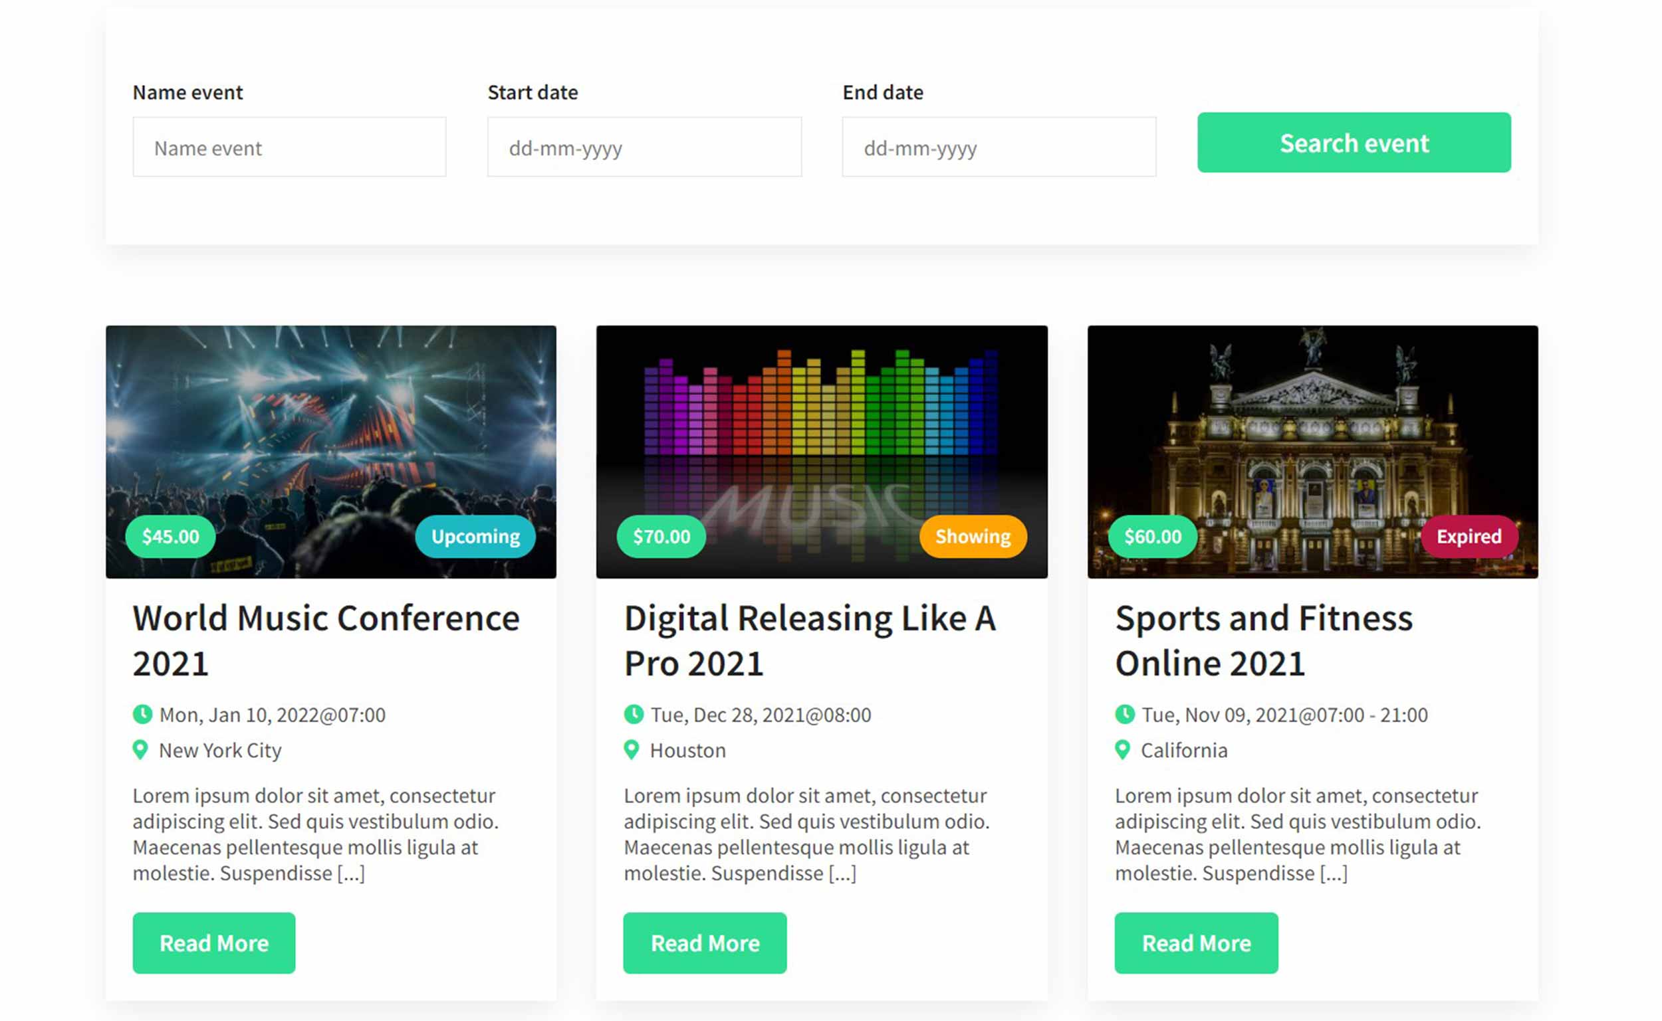The width and height of the screenshot is (1662, 1021).
Task: Click clock icon beside Mon, Jan 10, 2022
Action: pyautogui.click(x=142, y=714)
